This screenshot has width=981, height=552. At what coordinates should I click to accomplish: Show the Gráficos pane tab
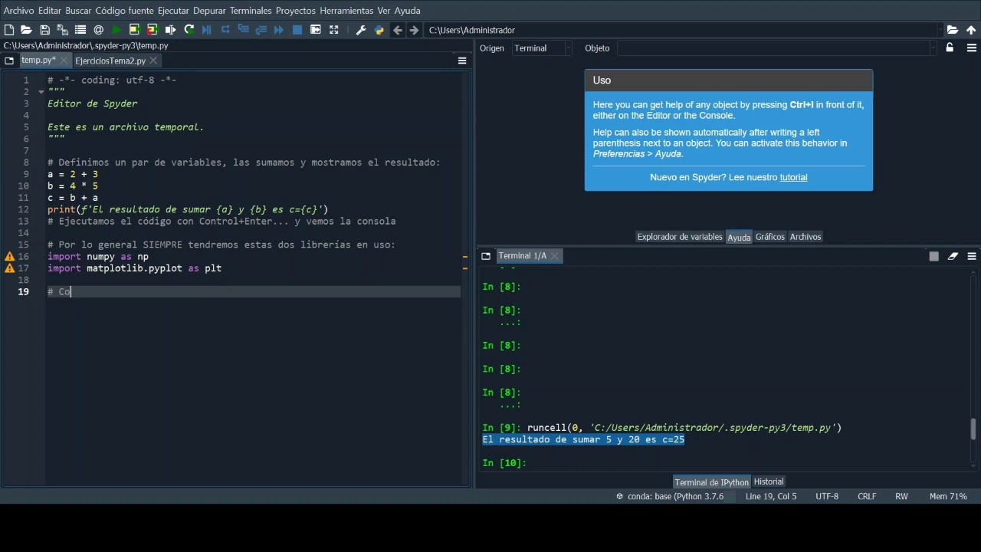[x=770, y=237]
